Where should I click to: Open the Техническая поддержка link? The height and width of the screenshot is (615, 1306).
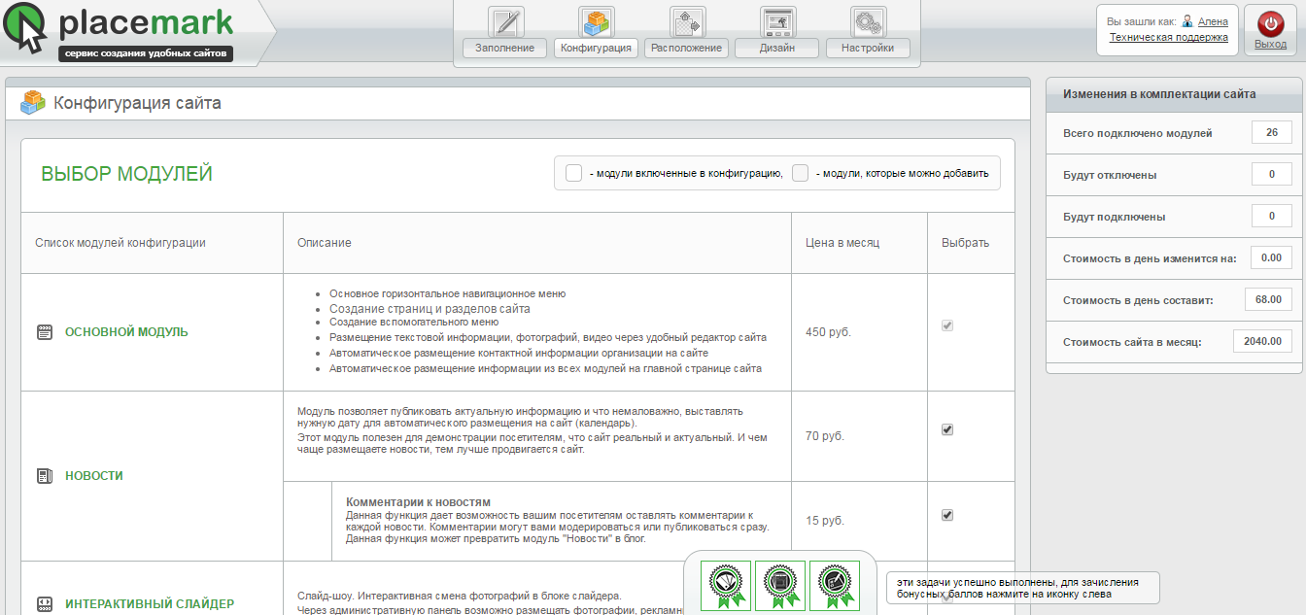click(x=1168, y=38)
